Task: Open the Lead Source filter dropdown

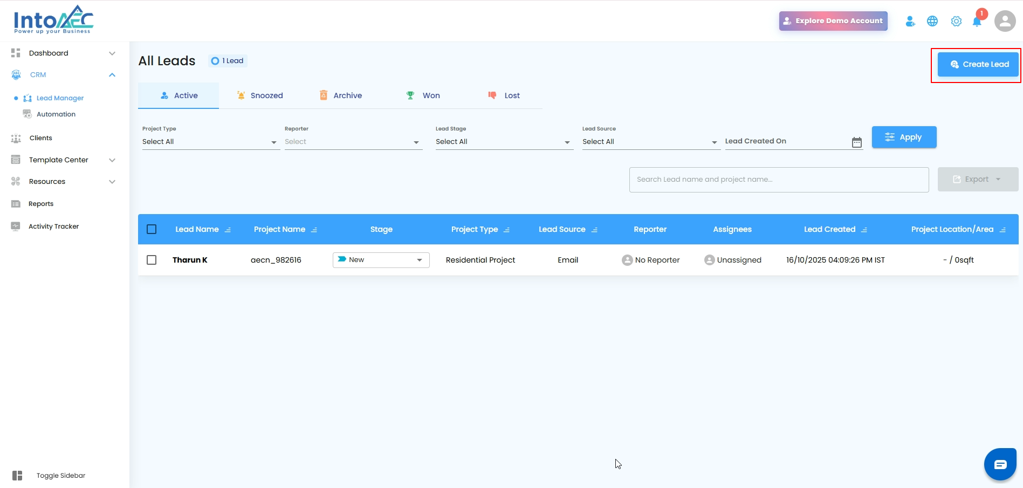Action: tap(651, 142)
